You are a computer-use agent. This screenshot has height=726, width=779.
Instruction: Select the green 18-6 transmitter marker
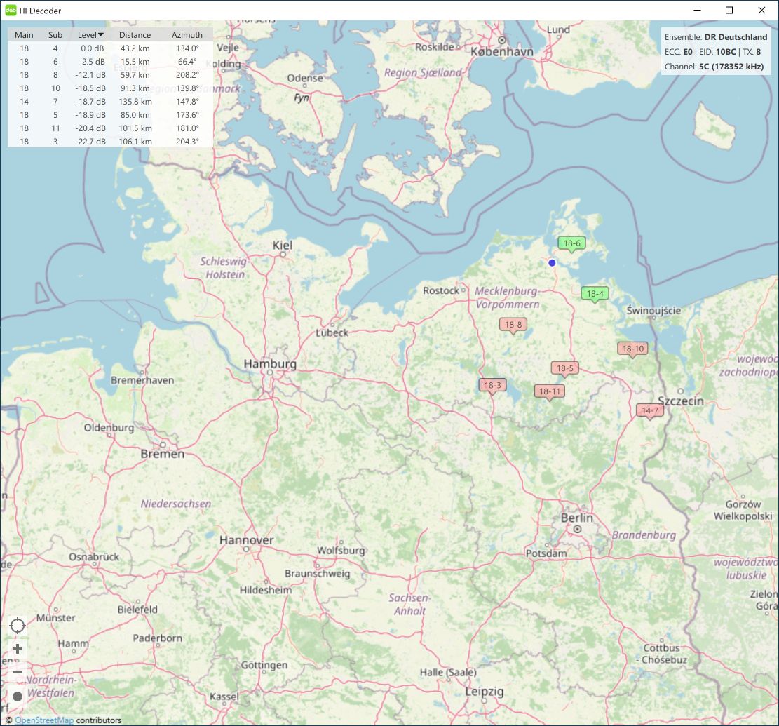572,243
